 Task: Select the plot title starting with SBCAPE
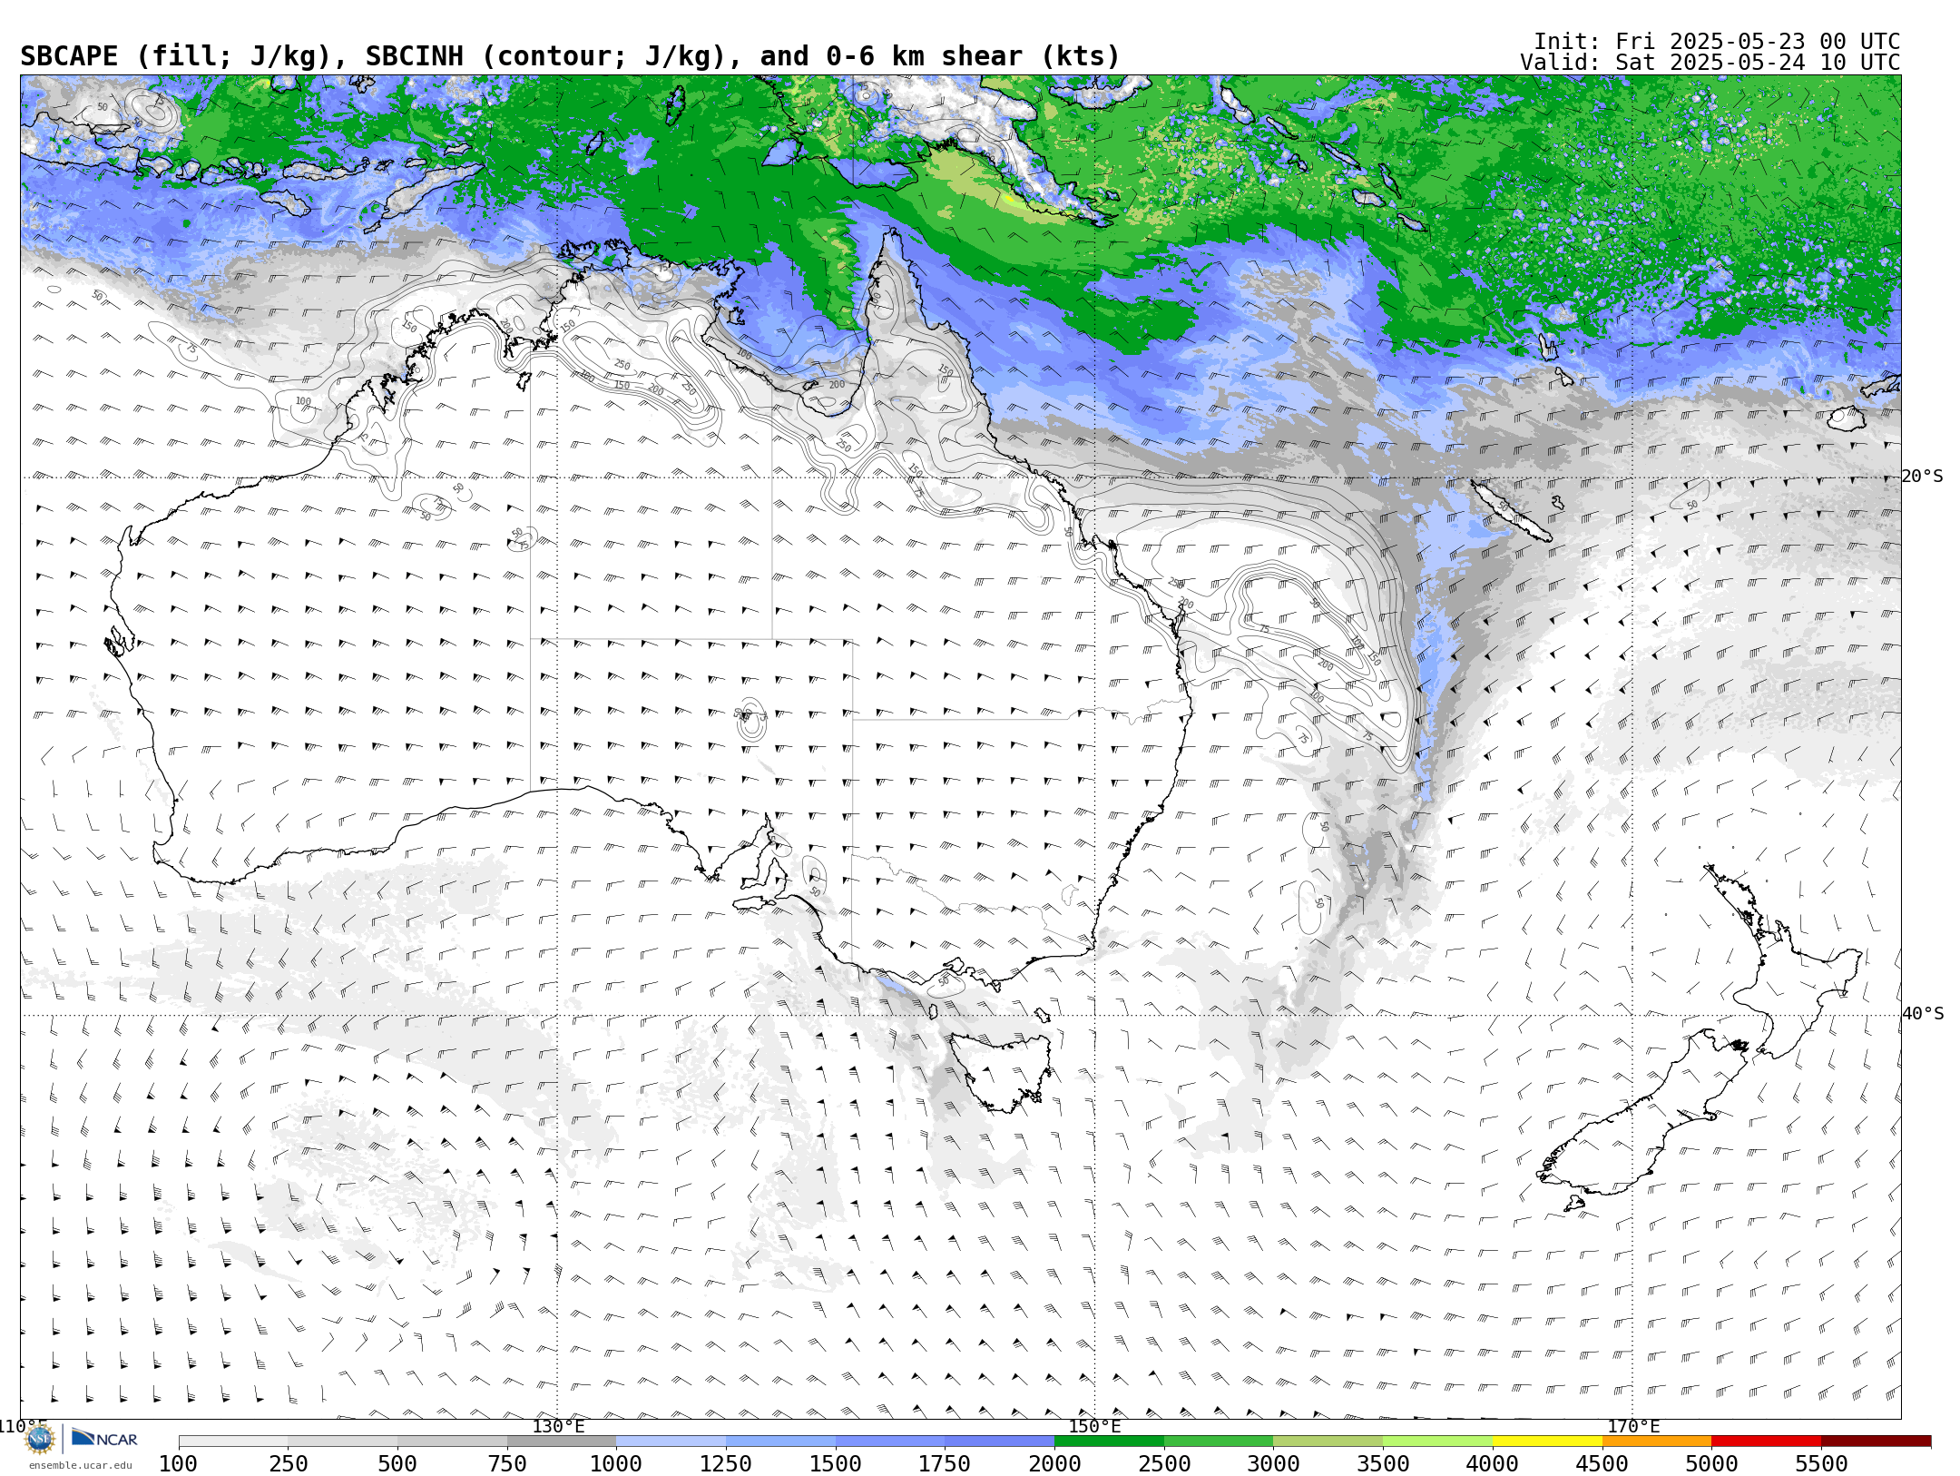click(570, 56)
